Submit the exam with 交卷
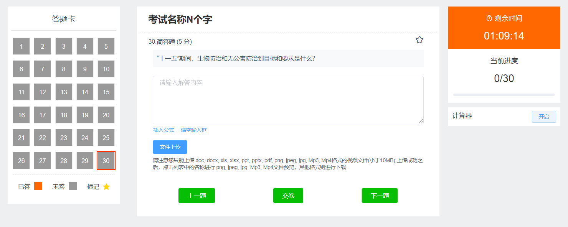 coord(288,196)
